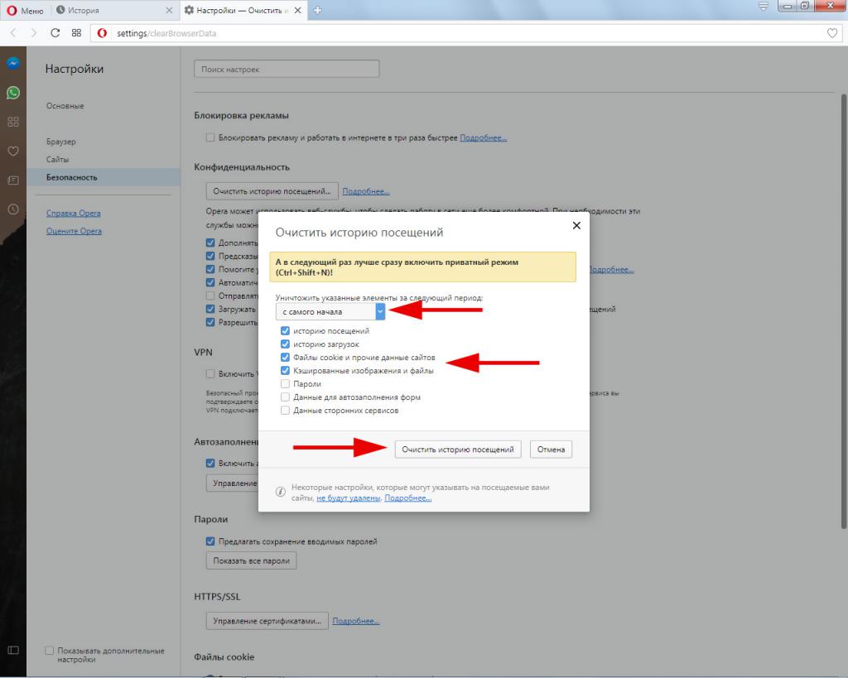Open History clock in sidebar

[x=13, y=209]
